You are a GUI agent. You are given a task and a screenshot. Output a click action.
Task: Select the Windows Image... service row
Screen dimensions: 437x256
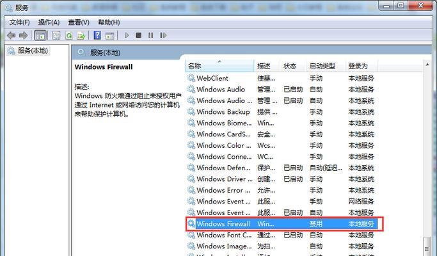point(282,246)
